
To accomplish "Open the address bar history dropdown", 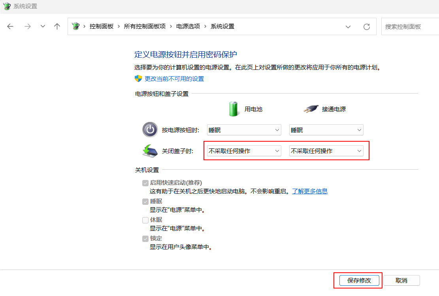I will click(348, 27).
